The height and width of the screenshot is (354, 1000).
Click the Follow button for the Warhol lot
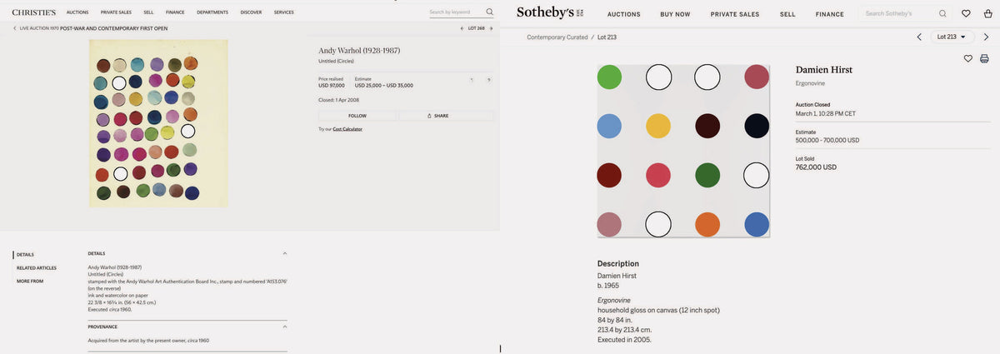tap(357, 116)
